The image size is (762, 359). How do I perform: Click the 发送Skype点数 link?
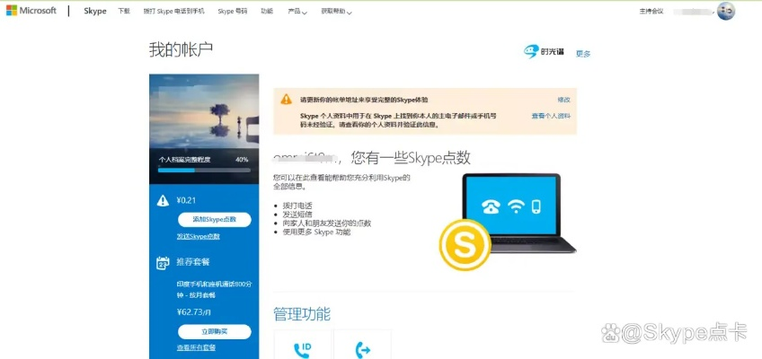(199, 237)
